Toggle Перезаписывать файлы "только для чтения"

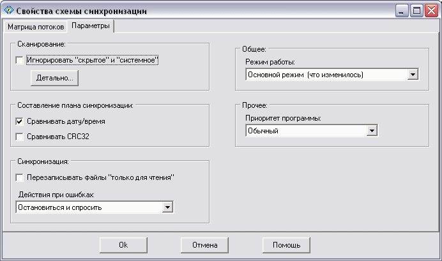tap(20, 177)
